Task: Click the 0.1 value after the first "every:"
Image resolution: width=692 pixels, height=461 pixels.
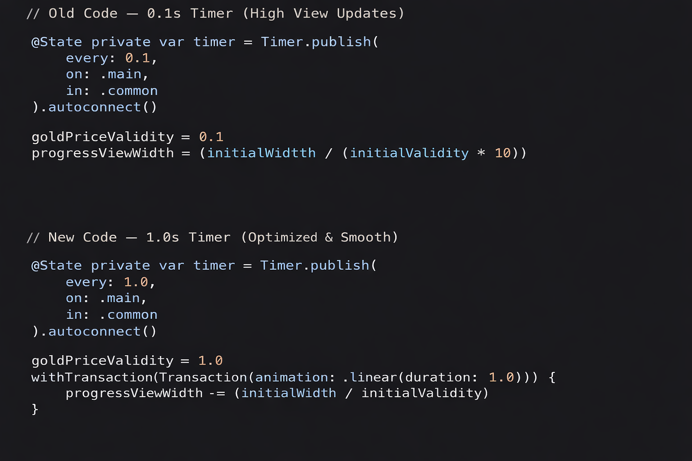Action: pyautogui.click(x=137, y=58)
